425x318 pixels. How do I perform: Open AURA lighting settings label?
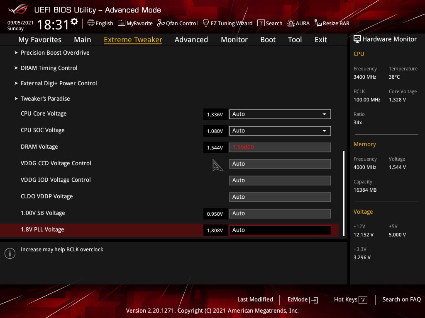[x=303, y=23]
